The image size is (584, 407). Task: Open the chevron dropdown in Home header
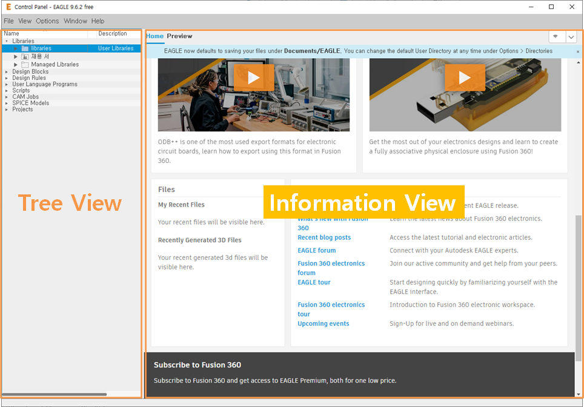pos(571,37)
